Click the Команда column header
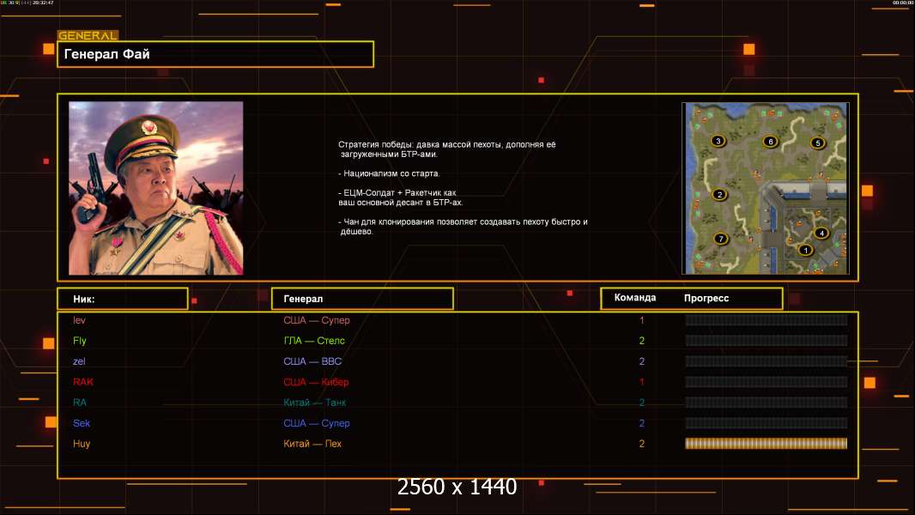 tap(635, 298)
